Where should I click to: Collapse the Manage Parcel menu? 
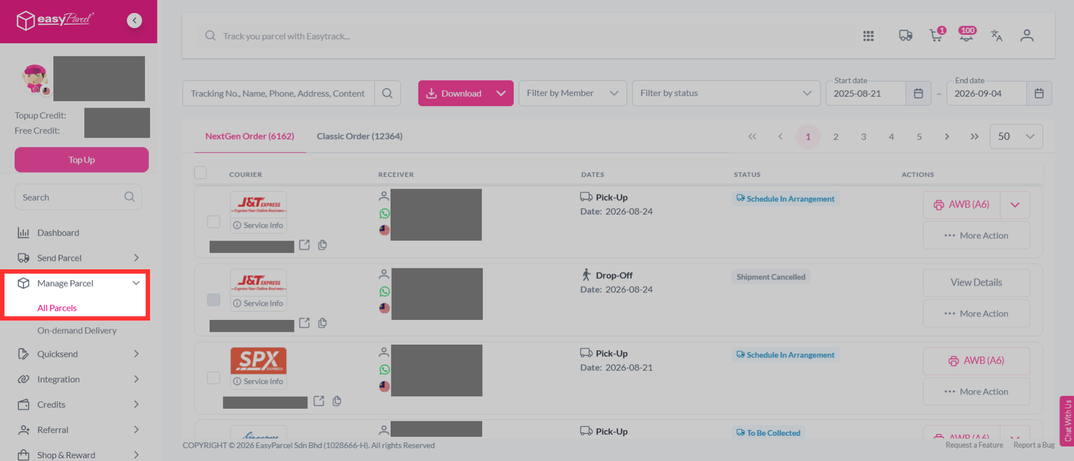coord(136,283)
